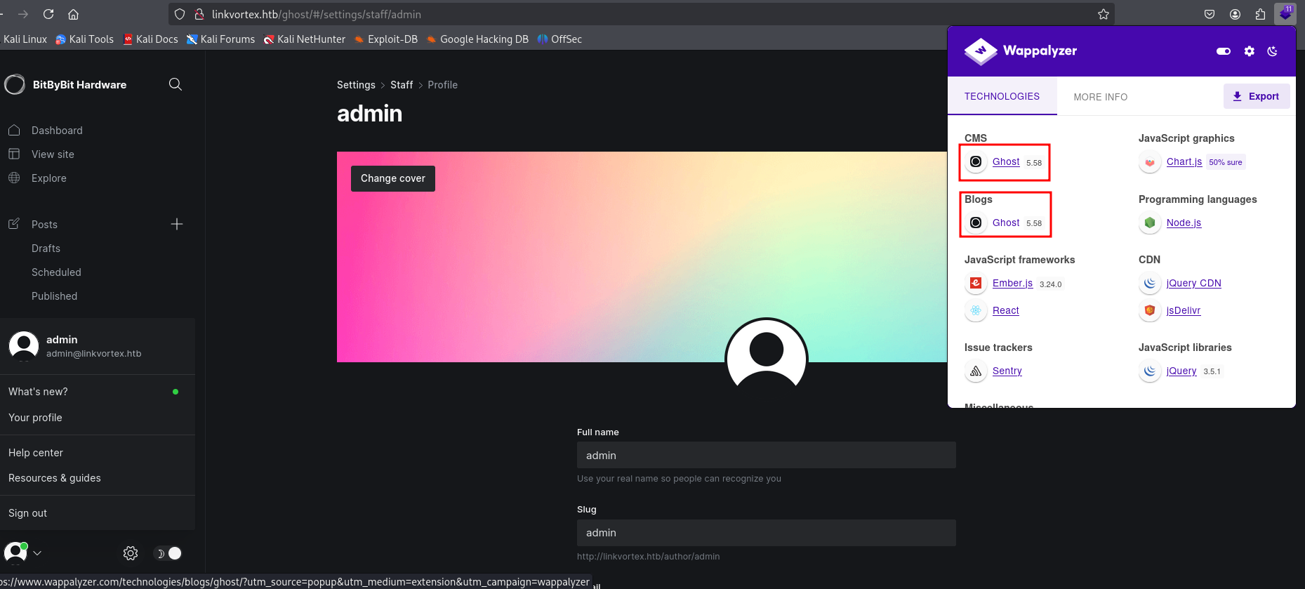Bookmark this page with star icon
This screenshot has height=589, width=1305.
pos(1104,14)
